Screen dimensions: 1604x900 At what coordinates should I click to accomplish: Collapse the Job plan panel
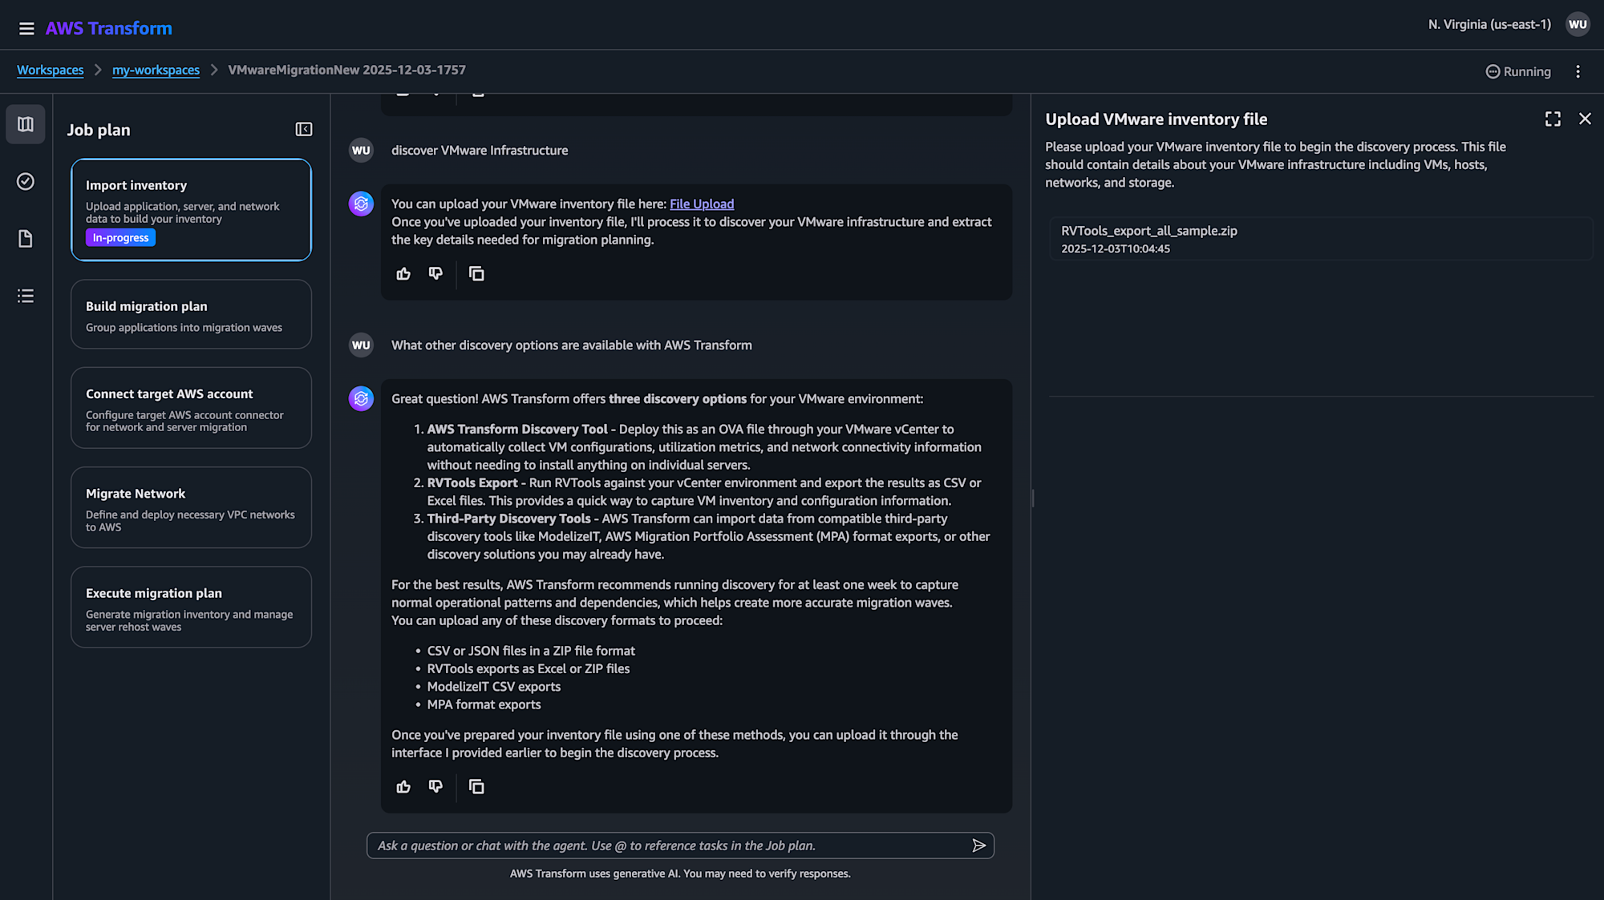[304, 129]
